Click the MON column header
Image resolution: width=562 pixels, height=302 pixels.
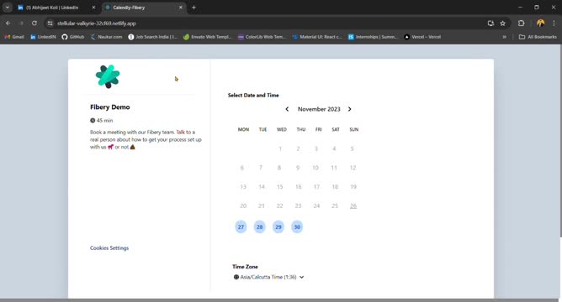[243, 129]
